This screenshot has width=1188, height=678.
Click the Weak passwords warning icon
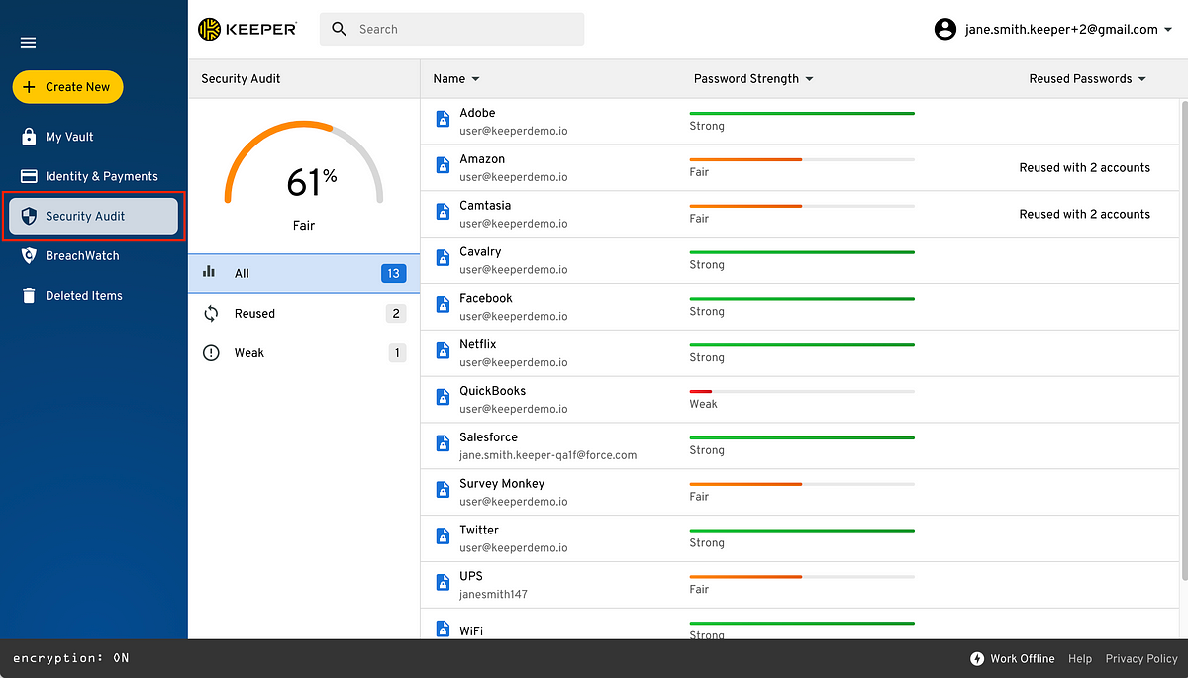[x=211, y=352]
